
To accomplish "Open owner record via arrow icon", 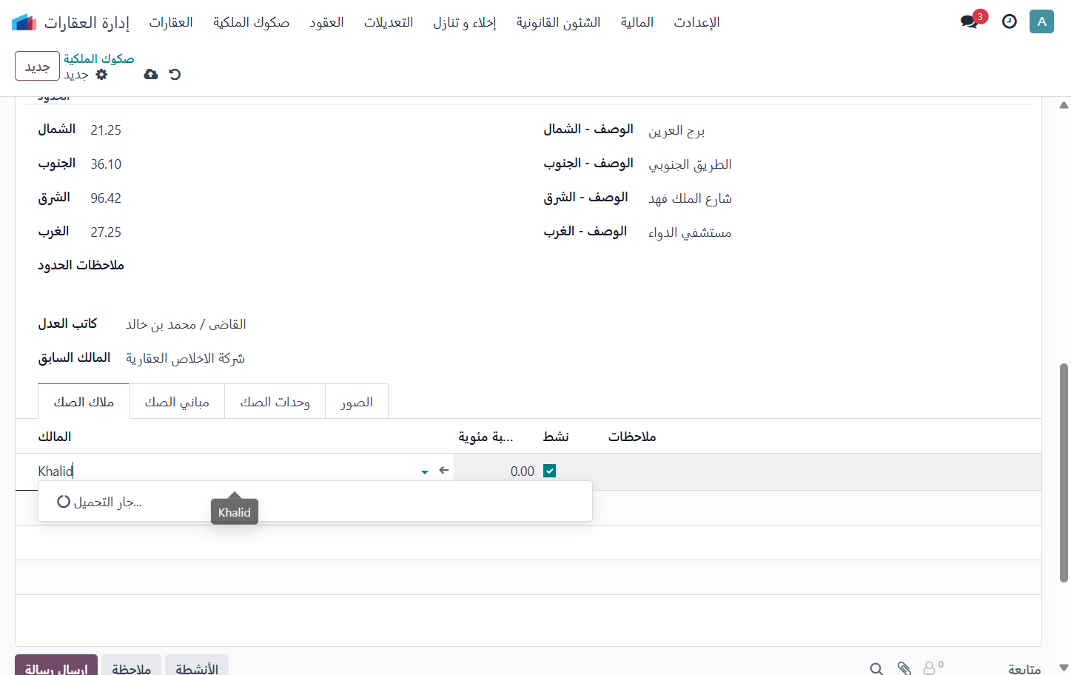I will 444,471.
